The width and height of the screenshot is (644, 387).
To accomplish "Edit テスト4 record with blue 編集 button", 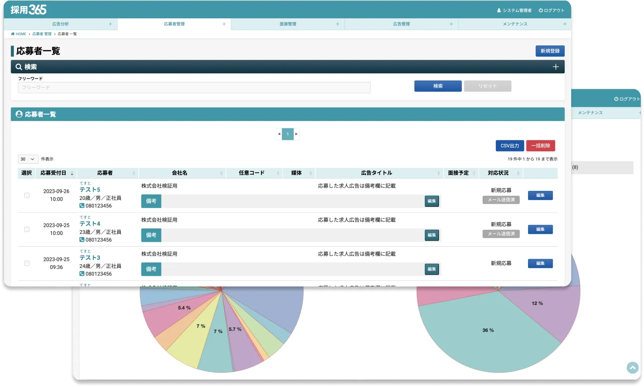I will pos(540,230).
